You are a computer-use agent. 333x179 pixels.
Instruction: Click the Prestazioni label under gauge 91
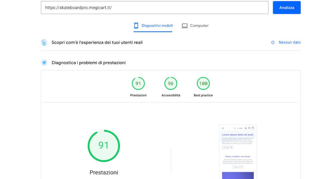click(138, 95)
